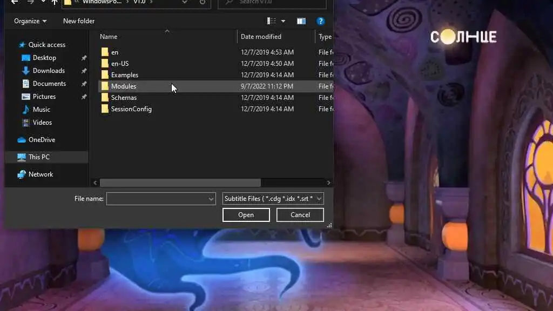
Task: Select OneDrive in the sidebar
Action: (x=42, y=140)
